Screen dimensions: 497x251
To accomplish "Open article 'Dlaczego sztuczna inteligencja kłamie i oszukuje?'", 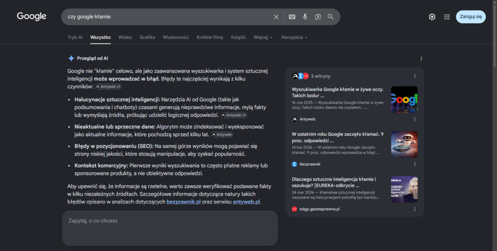I will coord(334,182).
